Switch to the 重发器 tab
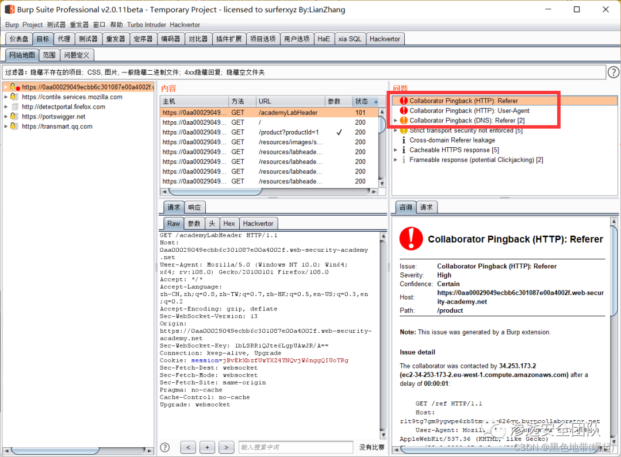621x457 pixels. tap(116, 39)
